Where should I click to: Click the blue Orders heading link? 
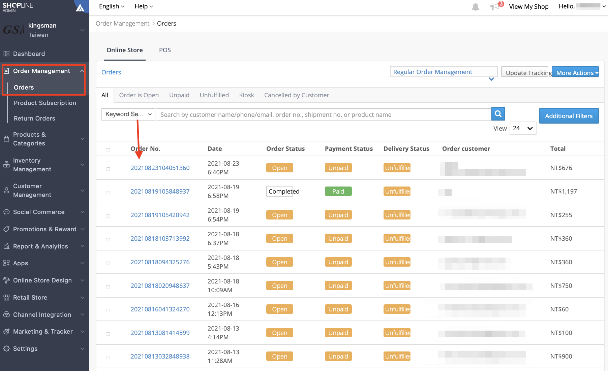[111, 72]
